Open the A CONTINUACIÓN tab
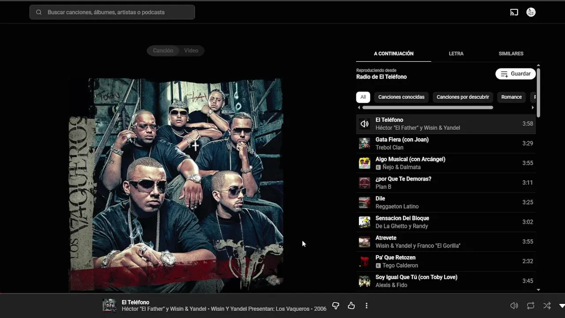The width and height of the screenshot is (565, 318). click(x=394, y=53)
